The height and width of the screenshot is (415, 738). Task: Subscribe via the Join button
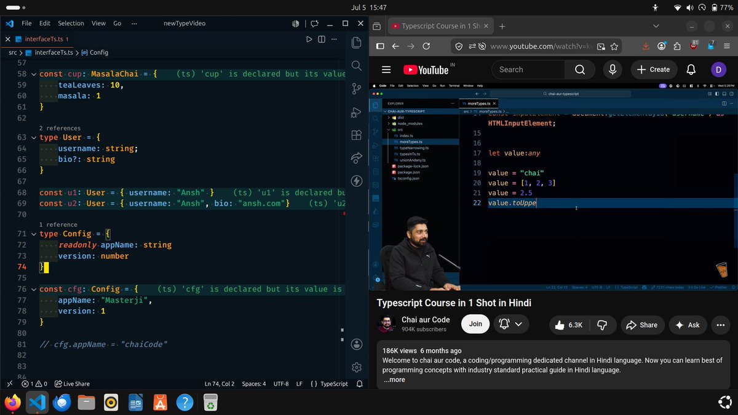tap(475, 324)
